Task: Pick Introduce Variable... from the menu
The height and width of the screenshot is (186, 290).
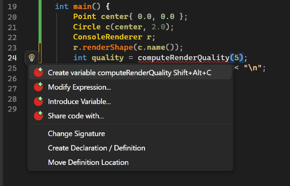Action: 80,102
